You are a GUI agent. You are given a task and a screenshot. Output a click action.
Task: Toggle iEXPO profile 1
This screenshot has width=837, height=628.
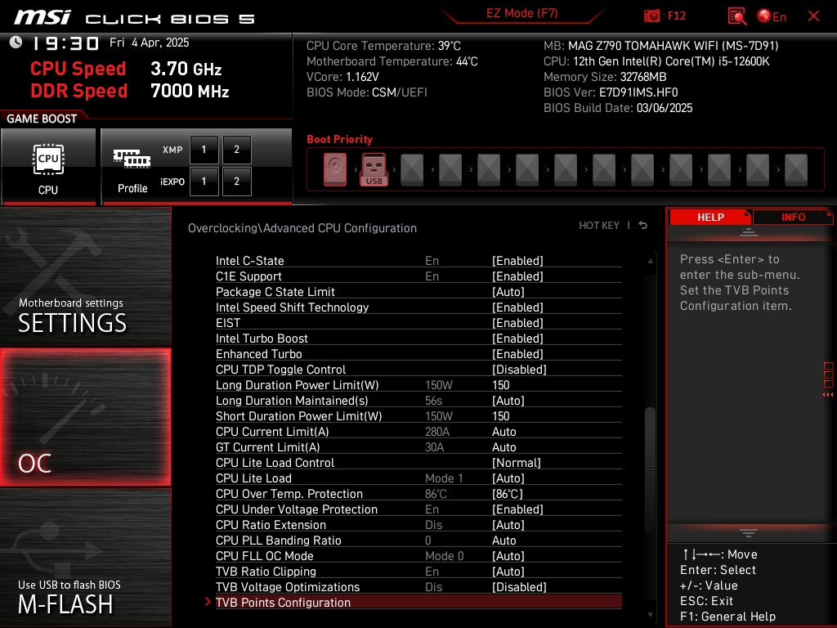(204, 182)
